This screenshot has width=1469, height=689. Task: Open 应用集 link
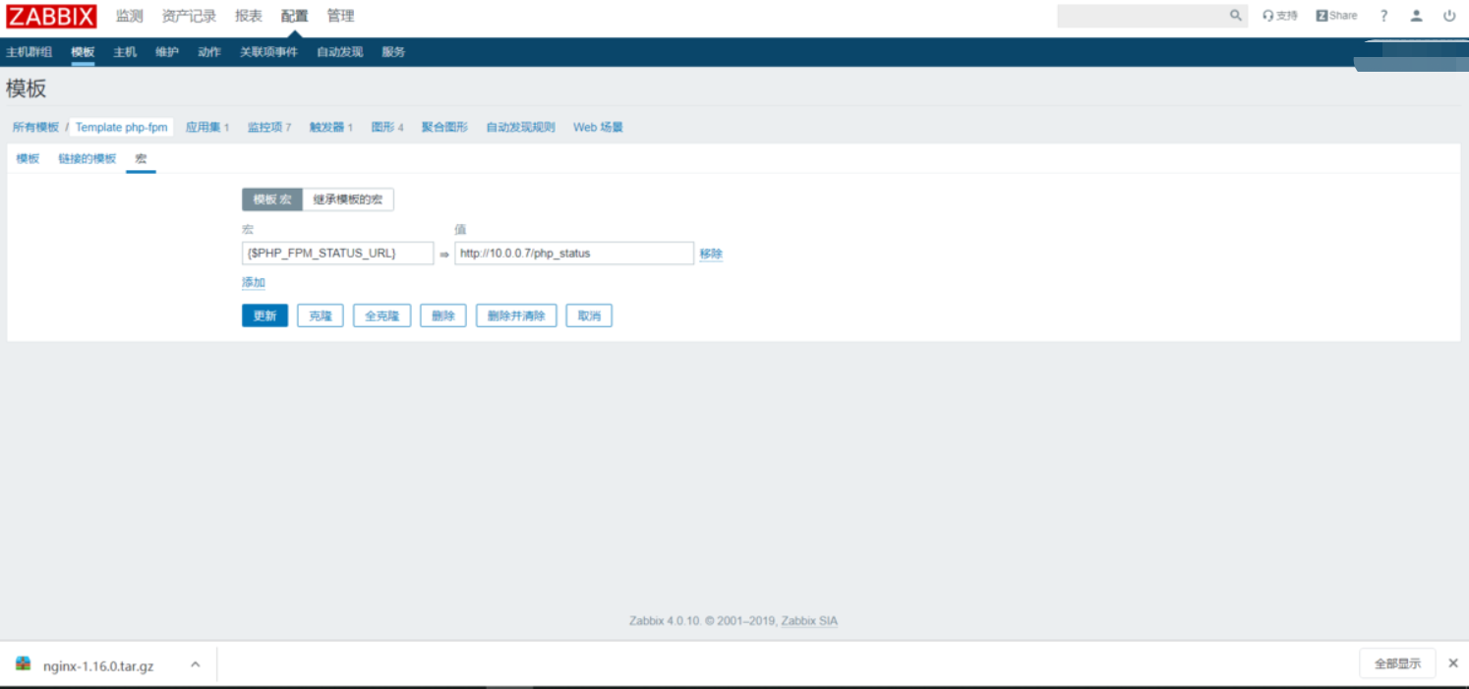tap(203, 127)
